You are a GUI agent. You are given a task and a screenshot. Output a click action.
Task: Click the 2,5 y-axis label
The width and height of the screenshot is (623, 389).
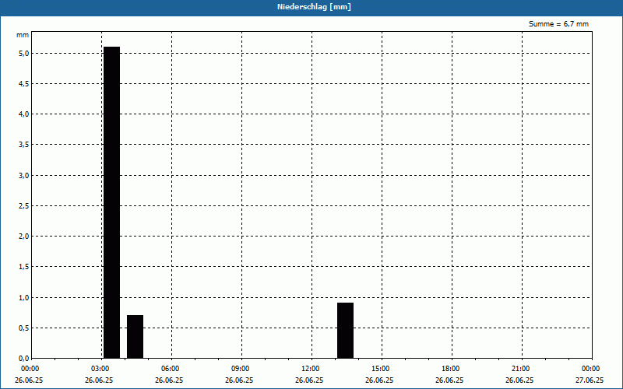point(24,206)
